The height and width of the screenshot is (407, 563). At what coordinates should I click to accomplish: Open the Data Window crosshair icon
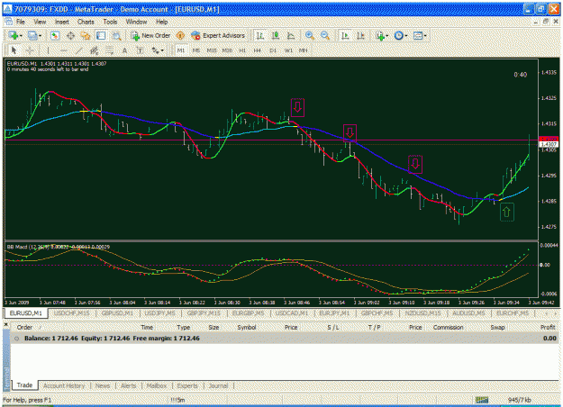(x=71, y=35)
